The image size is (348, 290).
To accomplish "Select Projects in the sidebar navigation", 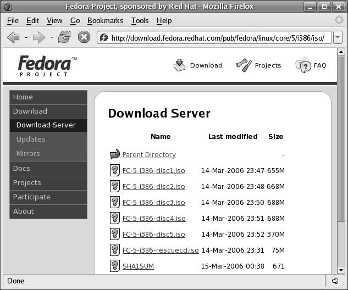I will [x=48, y=183].
